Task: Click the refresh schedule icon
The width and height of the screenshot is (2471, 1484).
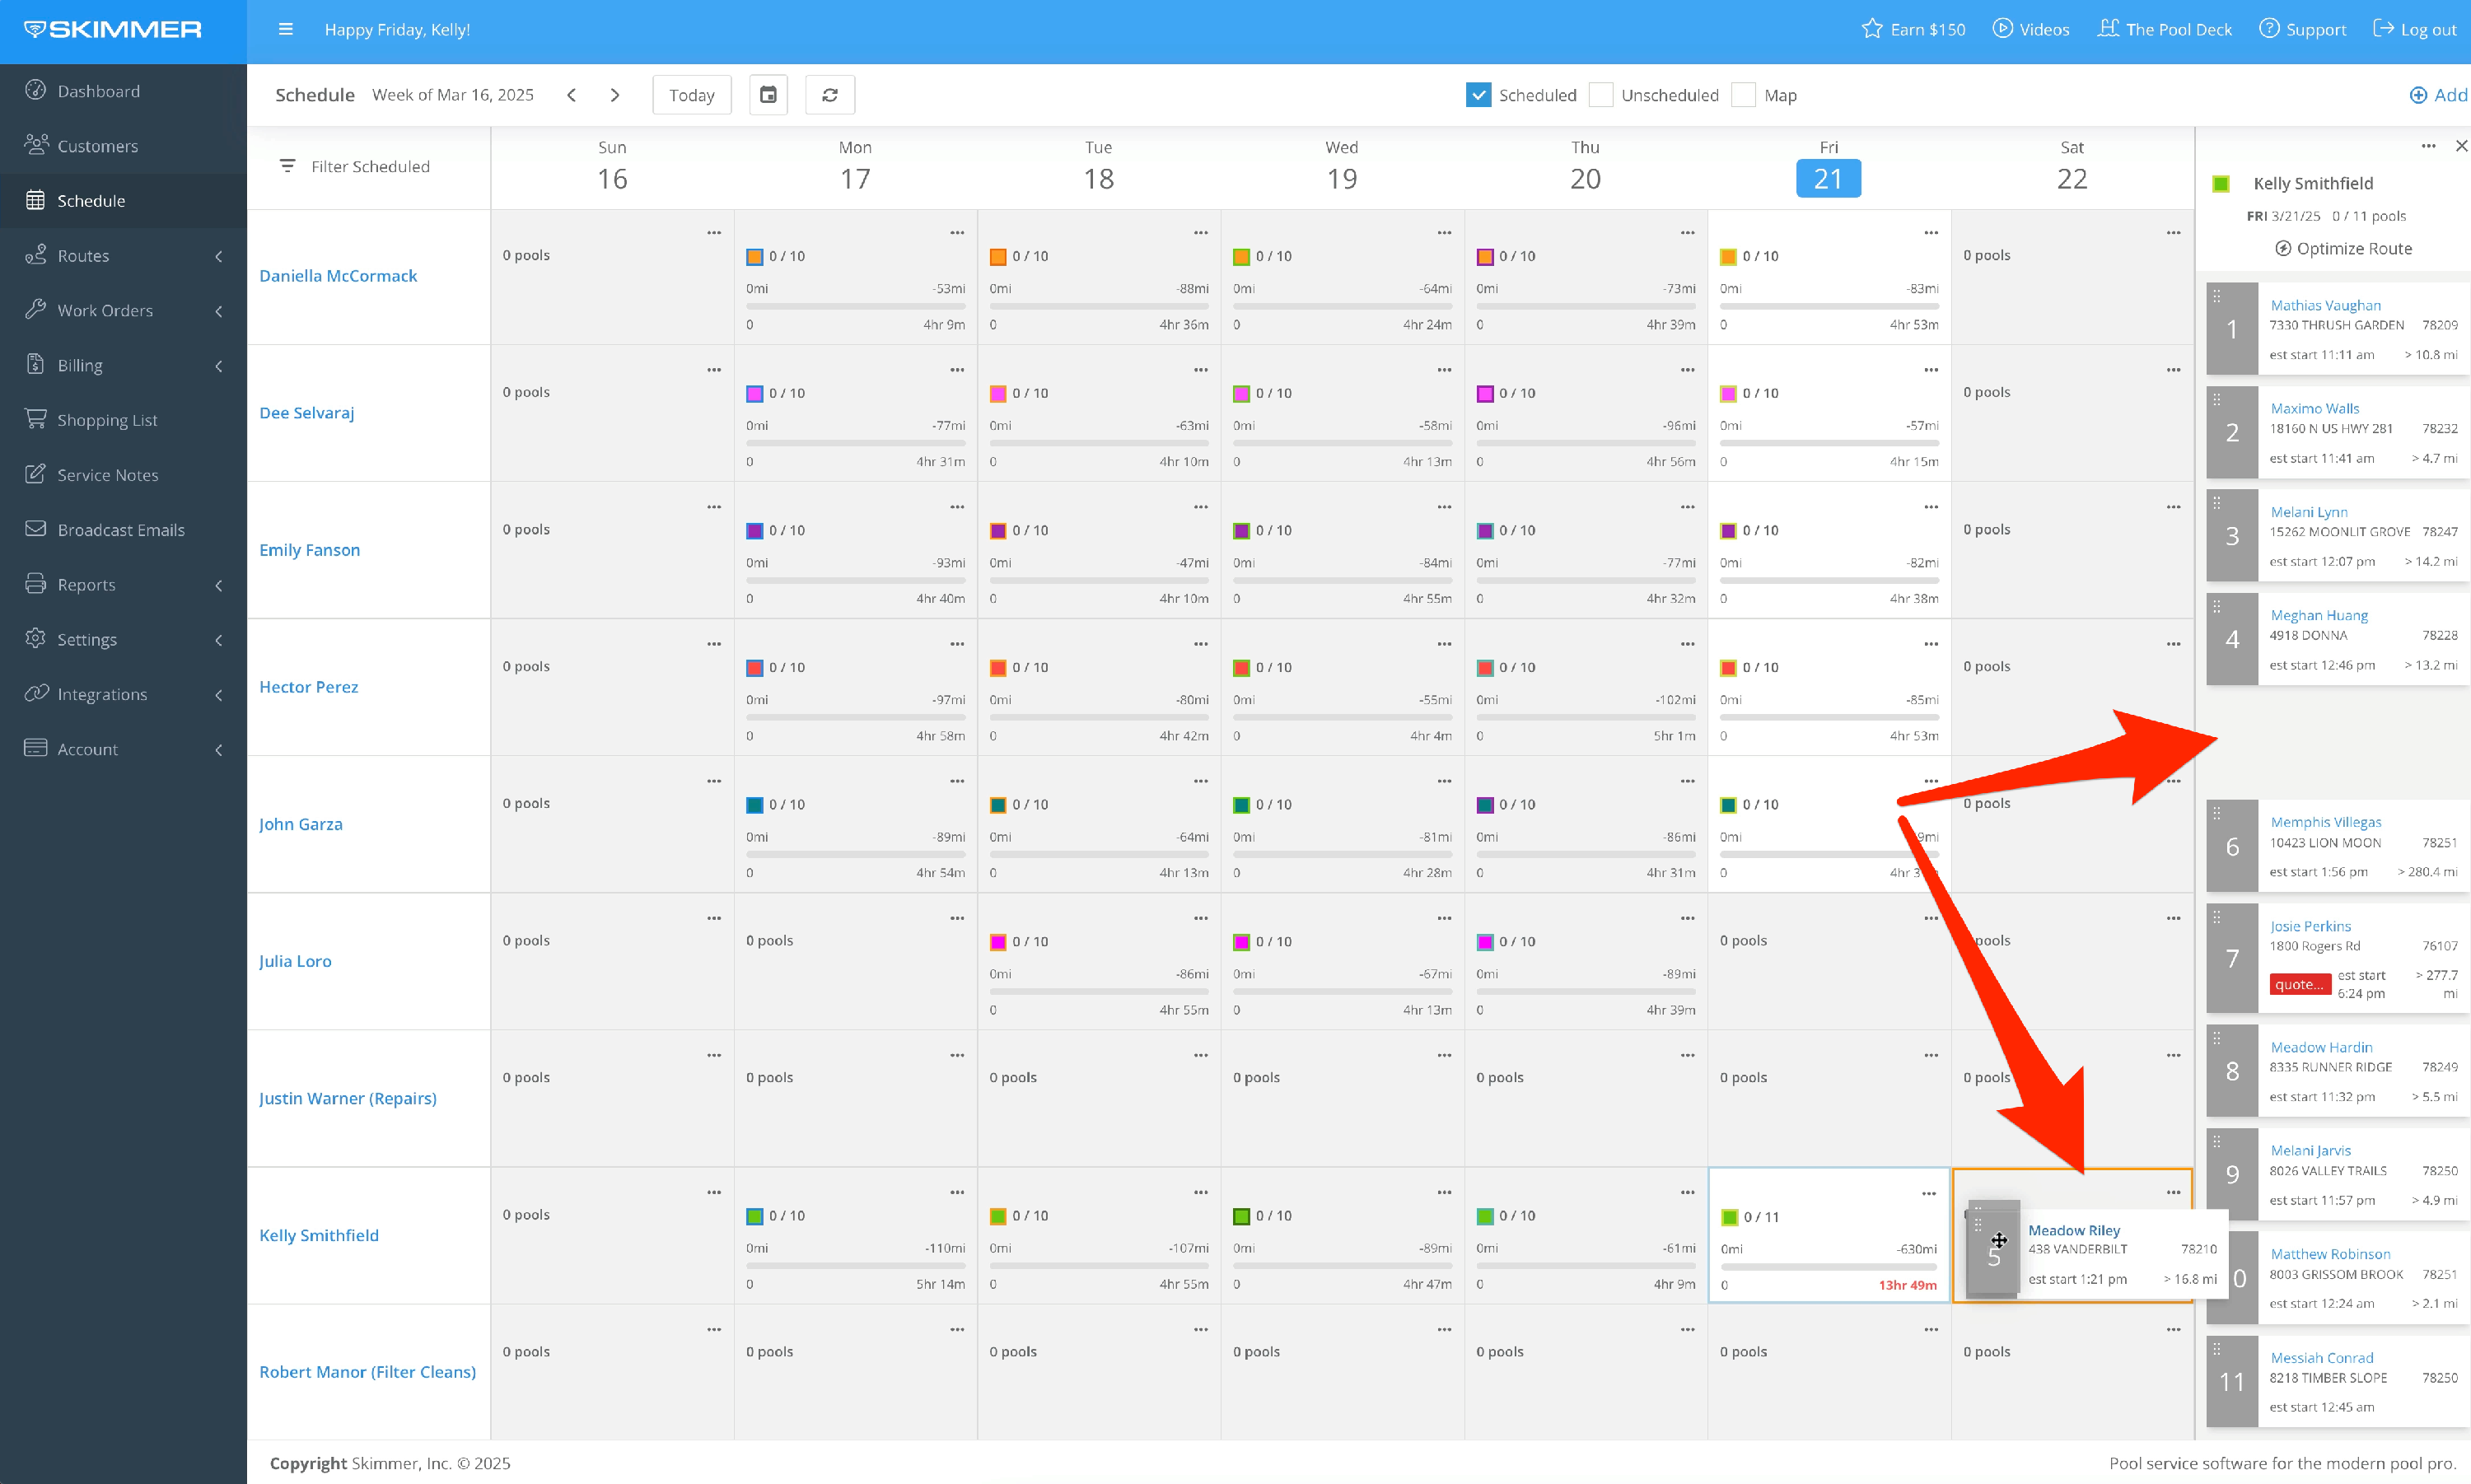Action: [x=830, y=95]
